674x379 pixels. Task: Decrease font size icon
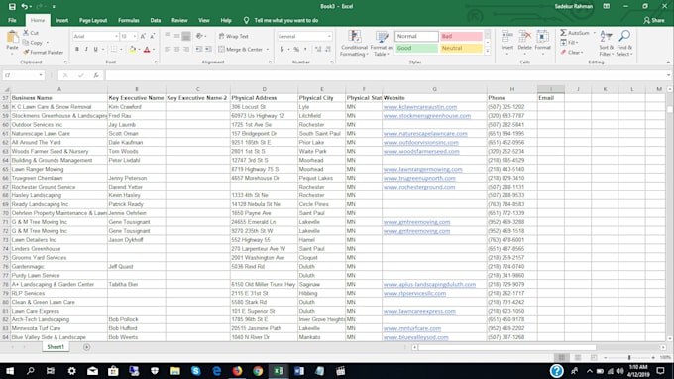pos(152,36)
